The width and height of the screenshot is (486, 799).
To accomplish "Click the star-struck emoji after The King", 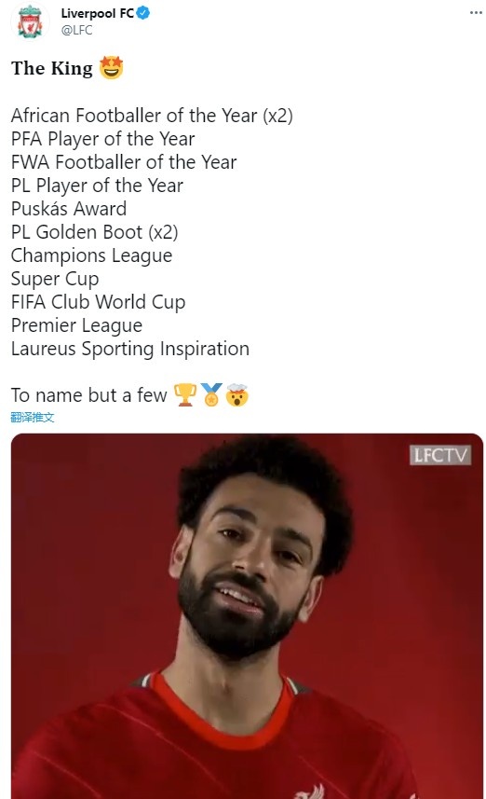I will (x=111, y=68).
